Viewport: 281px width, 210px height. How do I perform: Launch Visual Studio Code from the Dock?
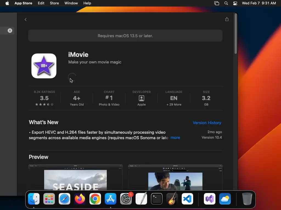187,199
